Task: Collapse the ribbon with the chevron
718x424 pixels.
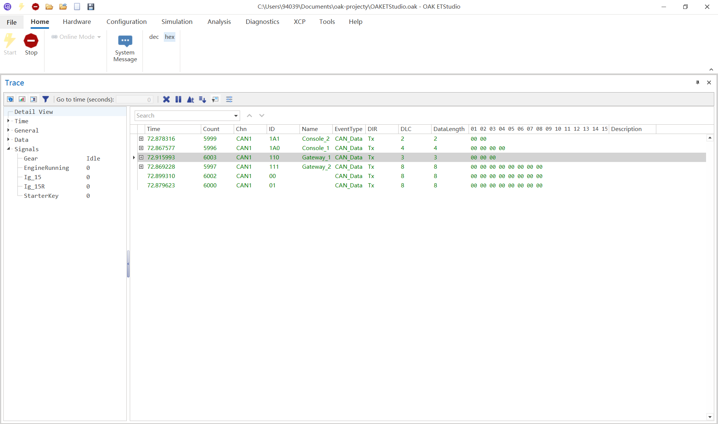Action: (711, 69)
